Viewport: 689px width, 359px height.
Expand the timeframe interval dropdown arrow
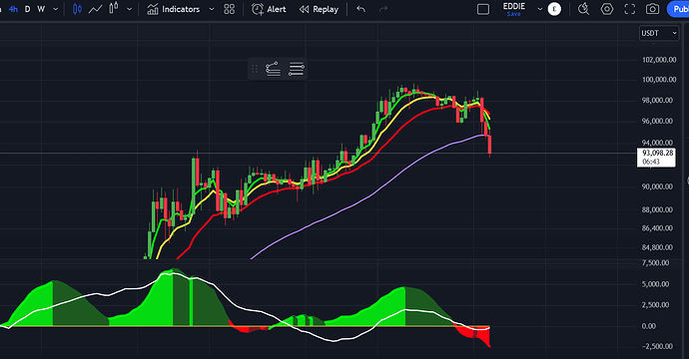pyautogui.click(x=55, y=9)
